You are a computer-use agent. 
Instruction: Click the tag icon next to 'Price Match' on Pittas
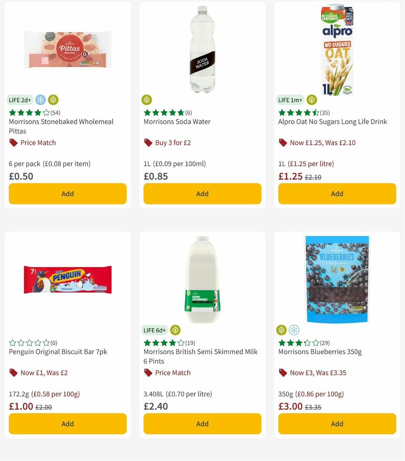coord(13,142)
